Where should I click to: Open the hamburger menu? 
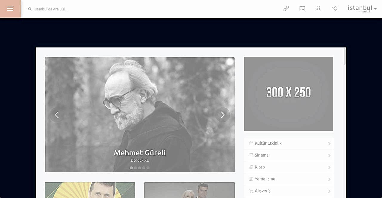(10, 9)
